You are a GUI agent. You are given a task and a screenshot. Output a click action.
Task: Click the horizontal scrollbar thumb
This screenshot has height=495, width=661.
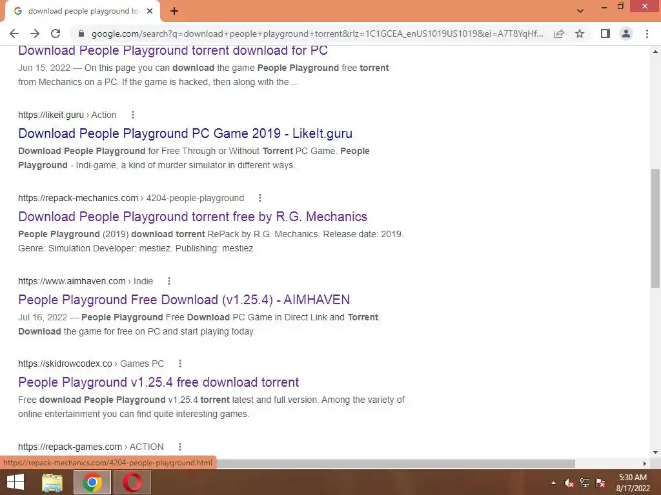click(396, 463)
